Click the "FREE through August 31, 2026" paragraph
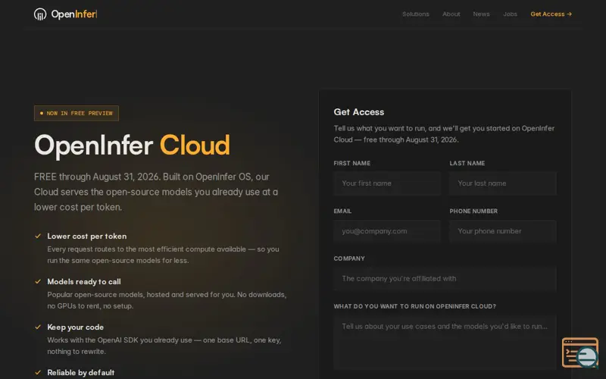 pyautogui.click(x=156, y=192)
